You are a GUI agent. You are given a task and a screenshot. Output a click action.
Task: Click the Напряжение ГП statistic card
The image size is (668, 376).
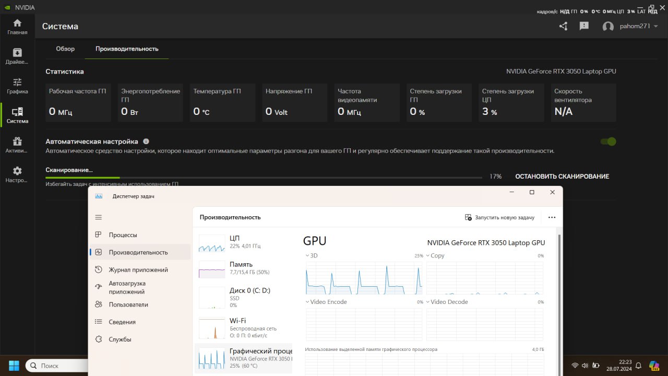tap(295, 102)
